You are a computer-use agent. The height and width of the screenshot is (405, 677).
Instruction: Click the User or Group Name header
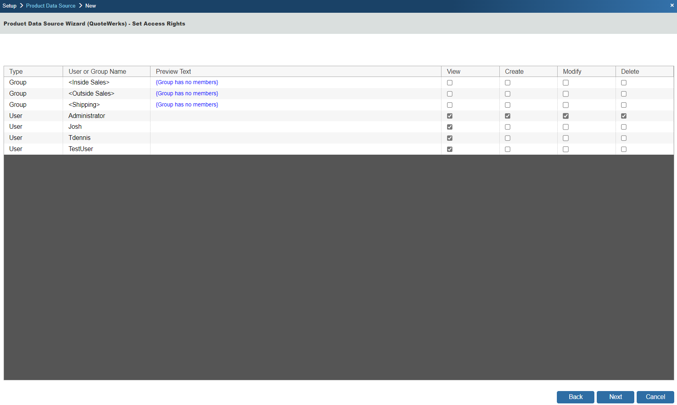click(x=97, y=72)
